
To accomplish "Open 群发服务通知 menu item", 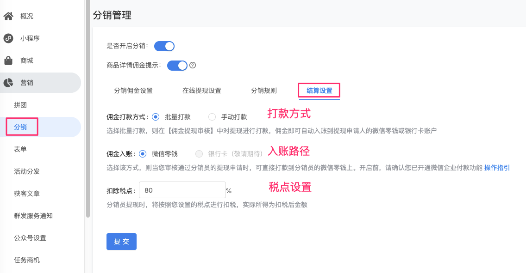I will [33, 216].
